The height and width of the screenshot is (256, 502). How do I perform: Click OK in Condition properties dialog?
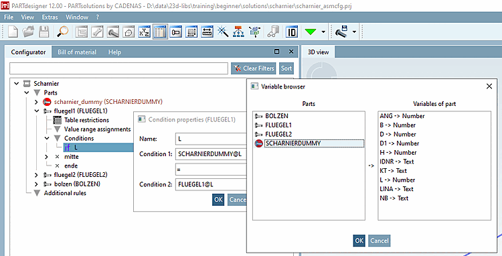tap(218, 200)
